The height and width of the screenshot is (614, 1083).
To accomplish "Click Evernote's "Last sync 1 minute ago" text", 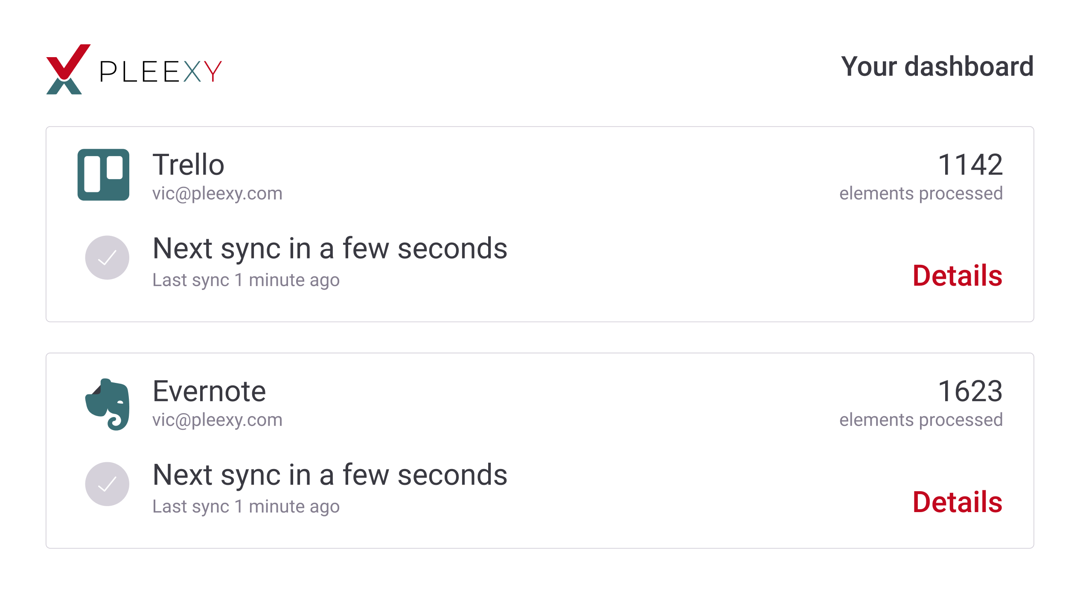I will click(x=246, y=507).
